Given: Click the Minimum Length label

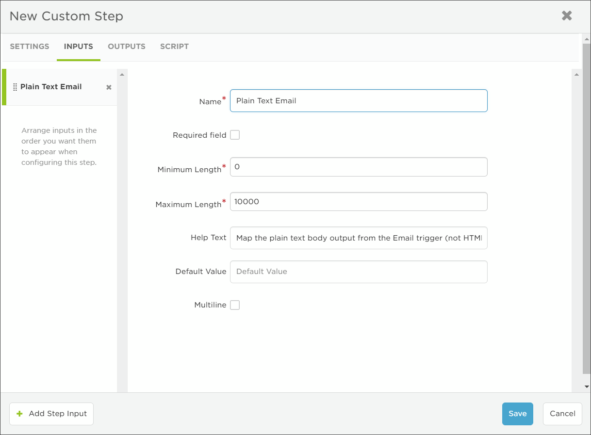Looking at the screenshot, I should [x=189, y=170].
